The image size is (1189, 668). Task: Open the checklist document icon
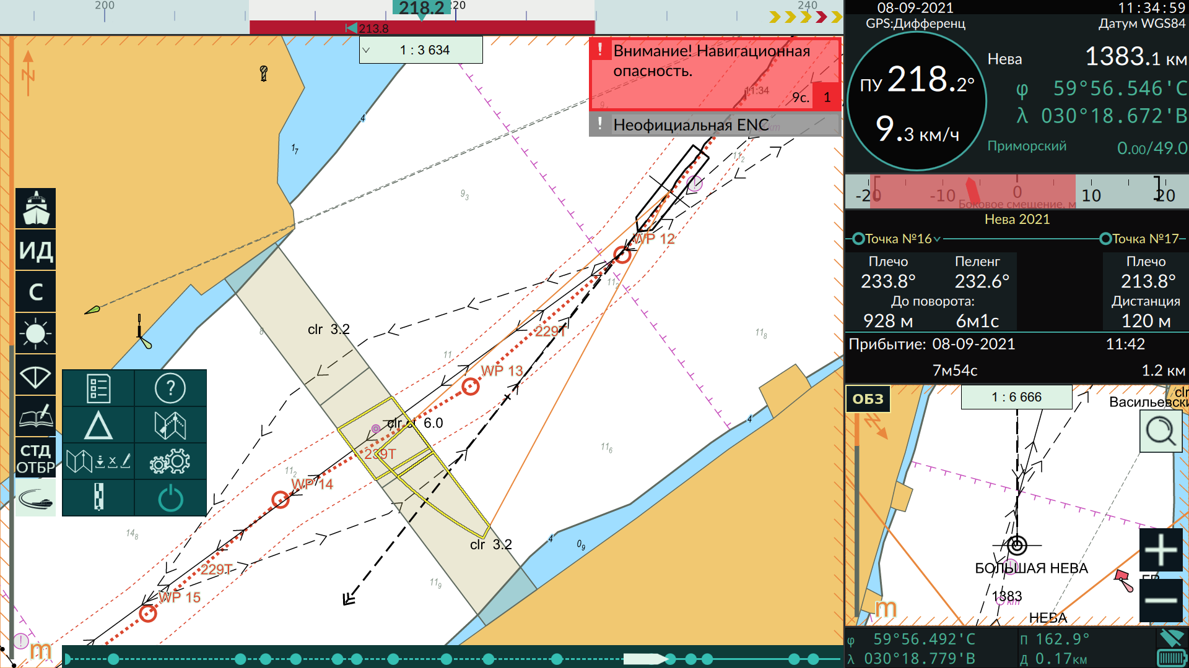tap(98, 388)
